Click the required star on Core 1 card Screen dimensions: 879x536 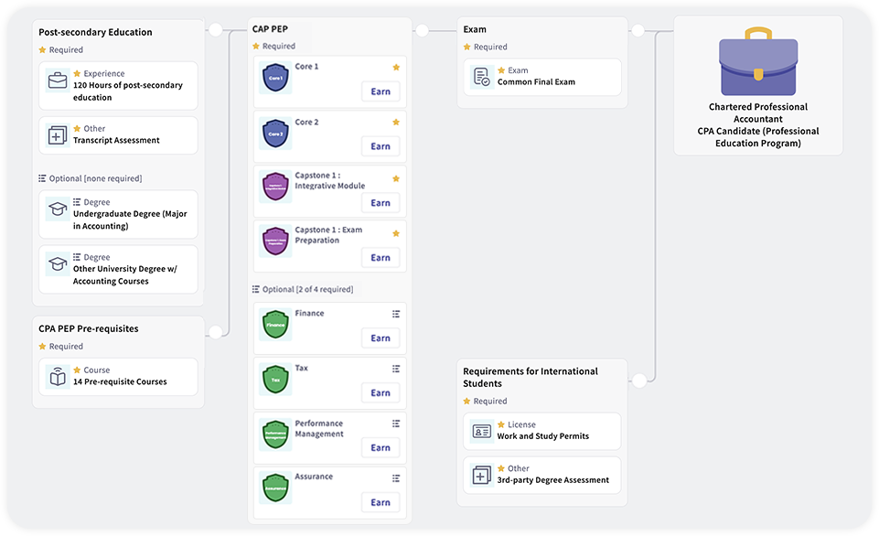(396, 68)
